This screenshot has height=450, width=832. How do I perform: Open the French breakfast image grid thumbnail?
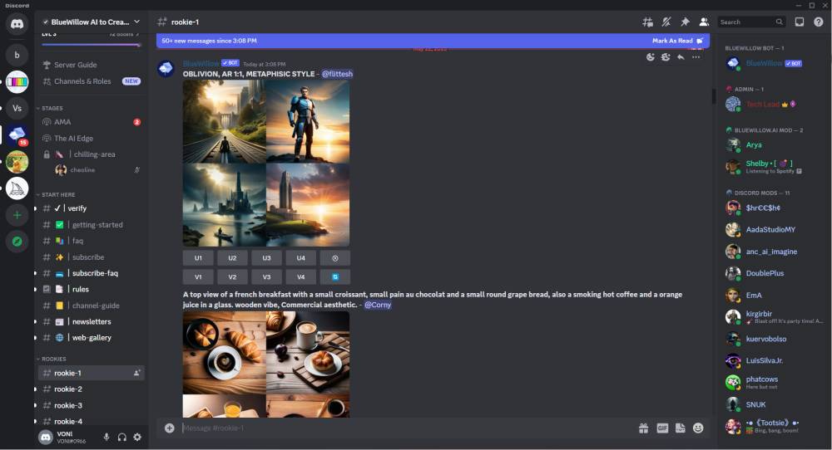[x=266, y=364]
